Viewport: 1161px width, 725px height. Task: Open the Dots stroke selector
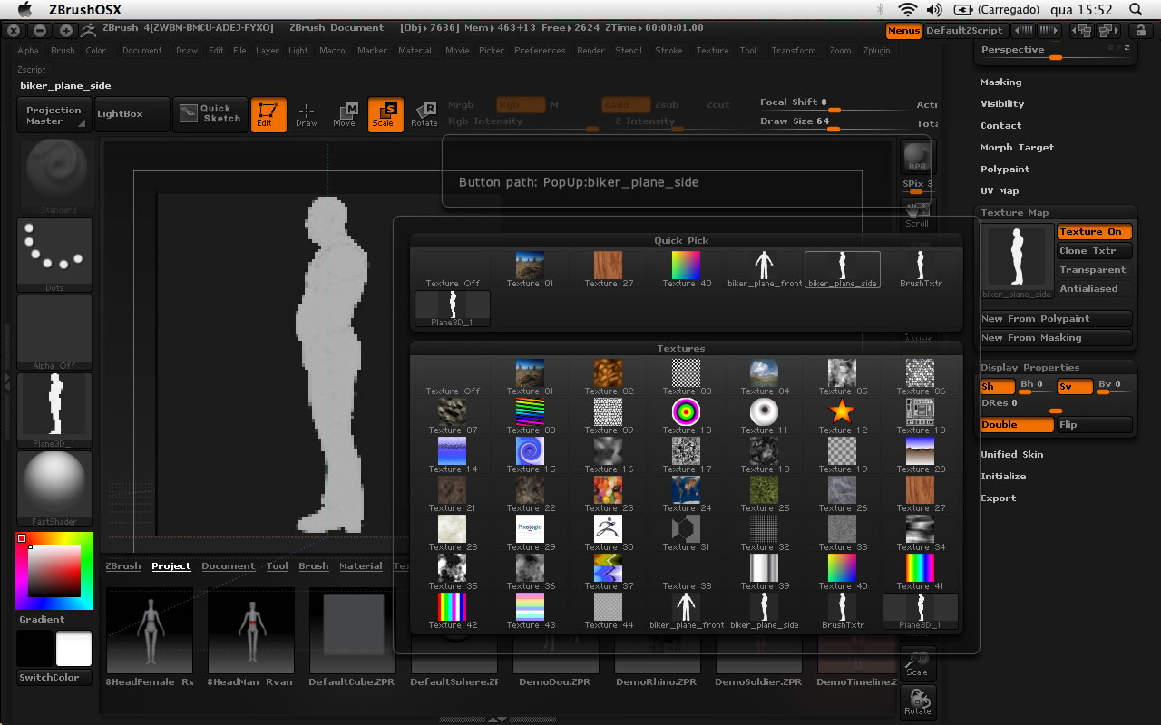pyautogui.click(x=55, y=253)
